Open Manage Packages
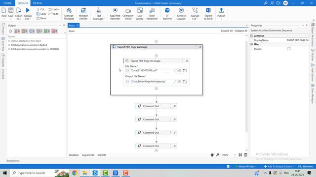This screenshot has width=316, height=177. (69, 14)
